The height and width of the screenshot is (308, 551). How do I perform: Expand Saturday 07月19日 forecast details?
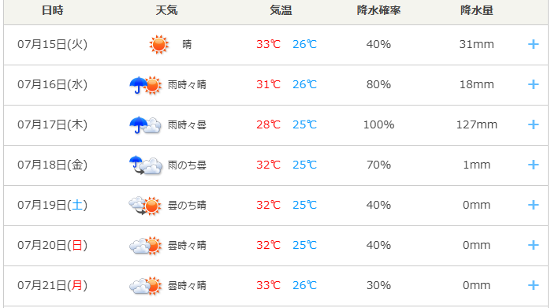coord(533,205)
